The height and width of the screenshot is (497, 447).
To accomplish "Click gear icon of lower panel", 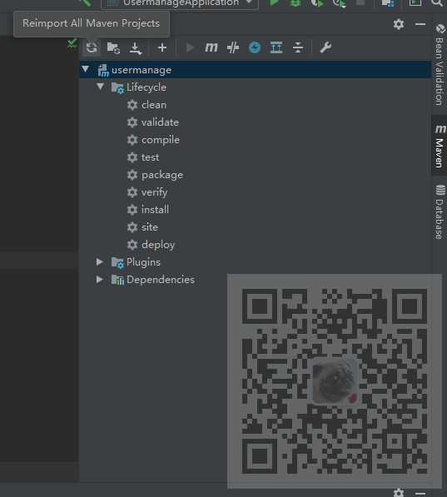I will click(x=399, y=493).
